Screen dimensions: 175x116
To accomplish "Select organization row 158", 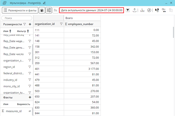I will point(49,46).
